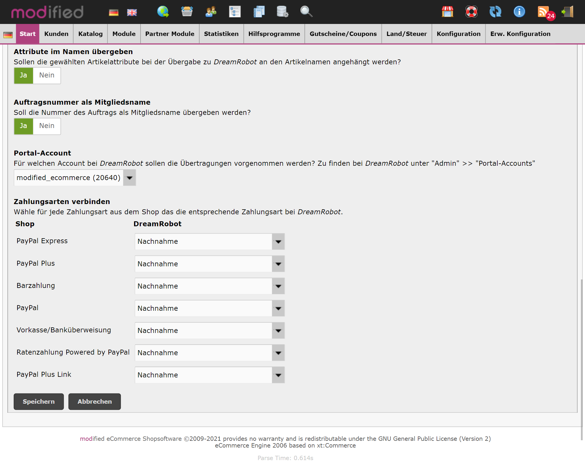585x468 pixels.
Task: Open the categories tree icon in the toolbar
Action: pos(235,12)
